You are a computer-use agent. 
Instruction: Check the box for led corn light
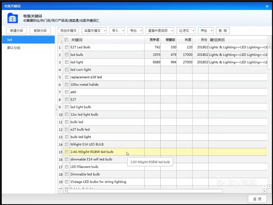click(67, 70)
